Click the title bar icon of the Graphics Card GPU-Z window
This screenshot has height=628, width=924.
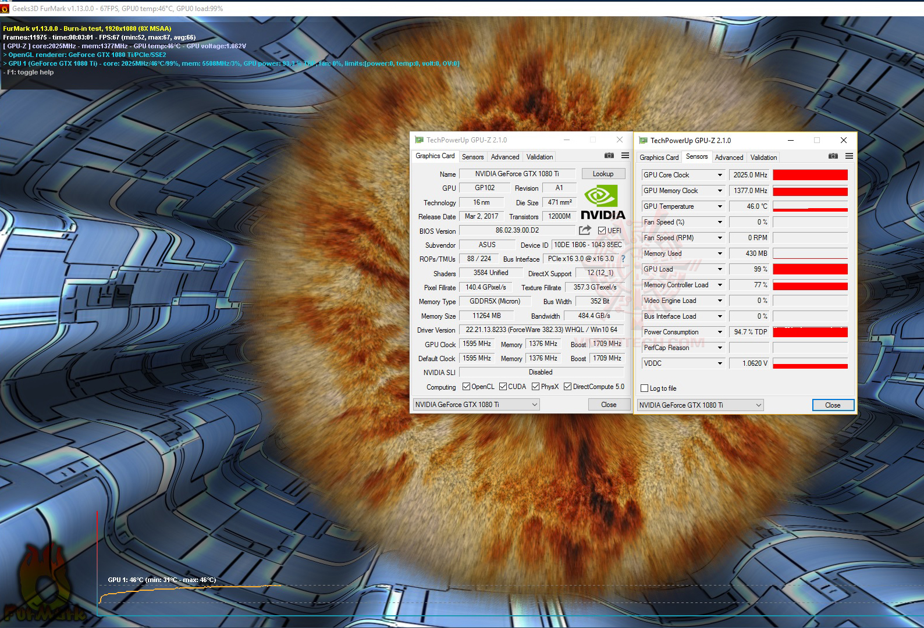tap(419, 140)
